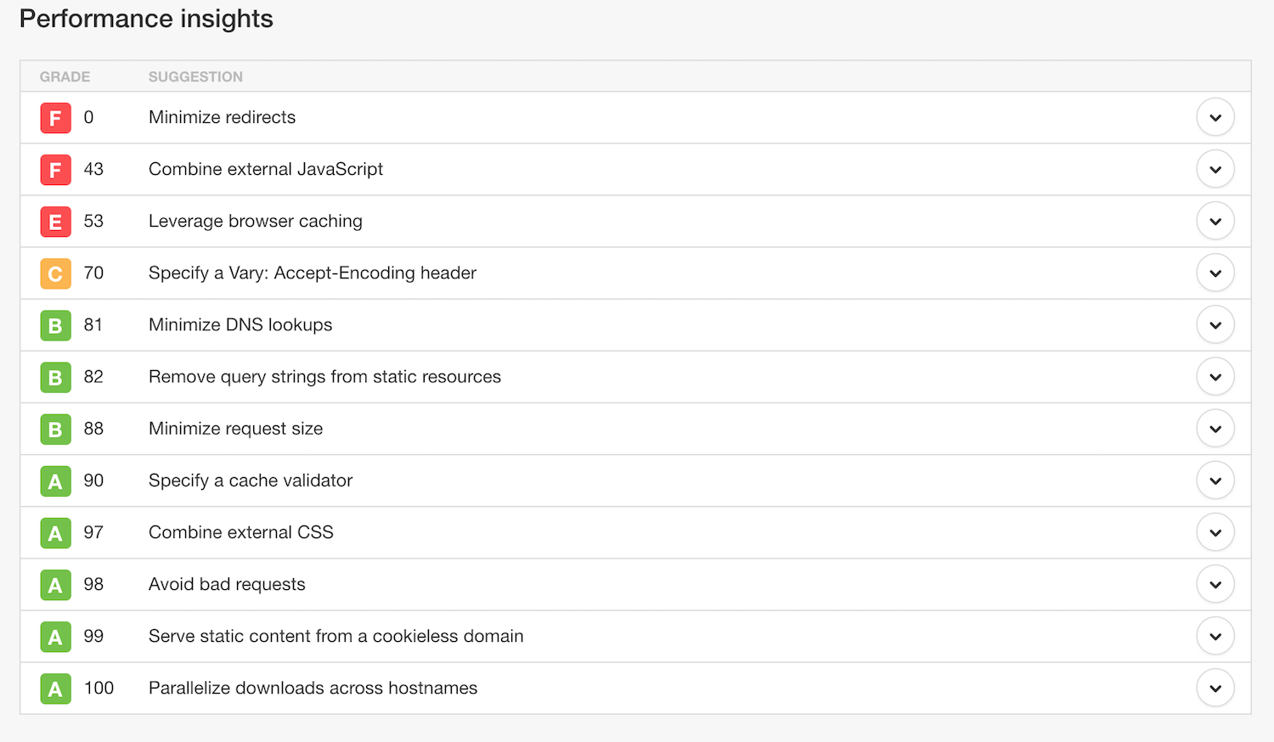Screen dimensions: 1274x742
Task: Click the green A badge scored 100
Action: 55,689
